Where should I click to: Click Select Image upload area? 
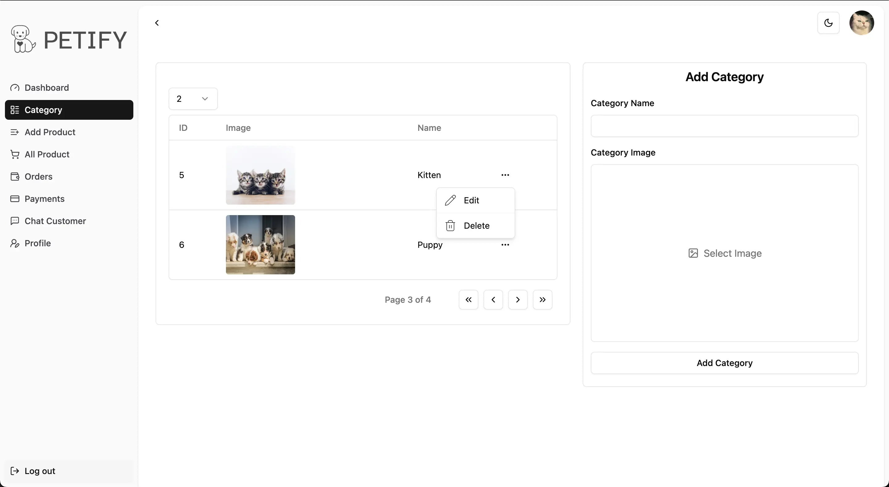click(724, 253)
